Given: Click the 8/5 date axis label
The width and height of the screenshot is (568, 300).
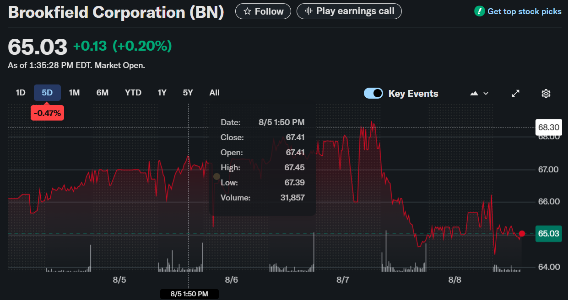Looking at the screenshot, I should pos(119,279).
